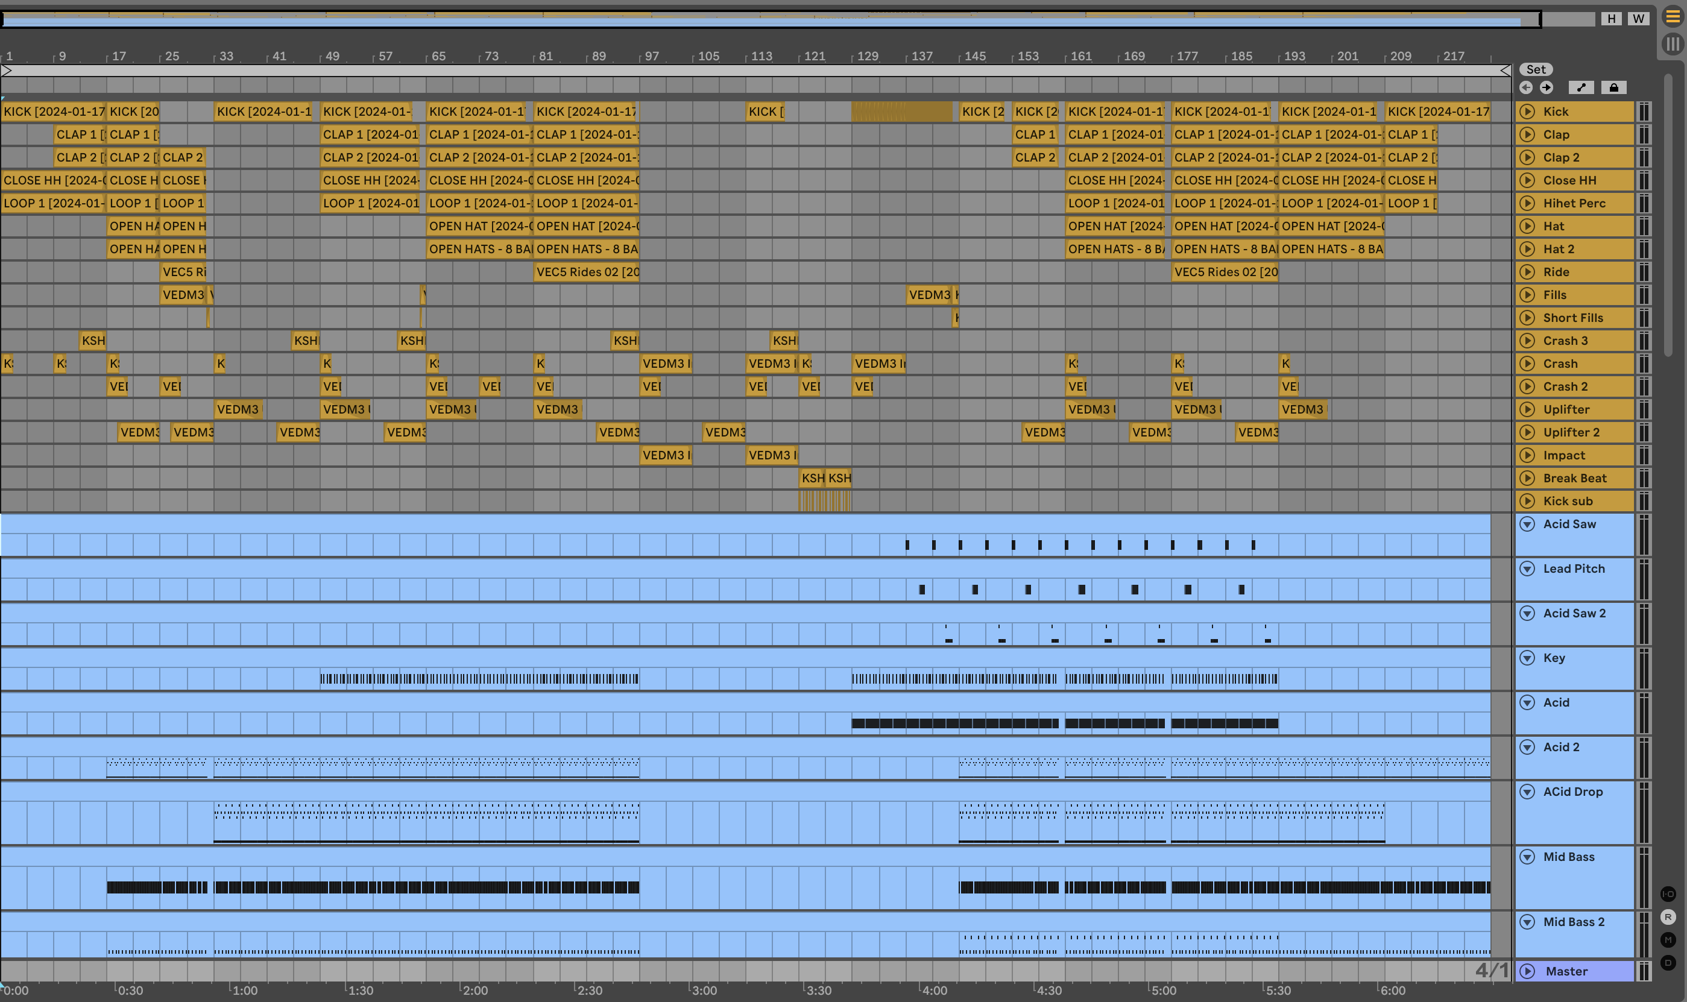Collapse the Mid Bass 2 track
The height and width of the screenshot is (1002, 1687).
point(1527,922)
